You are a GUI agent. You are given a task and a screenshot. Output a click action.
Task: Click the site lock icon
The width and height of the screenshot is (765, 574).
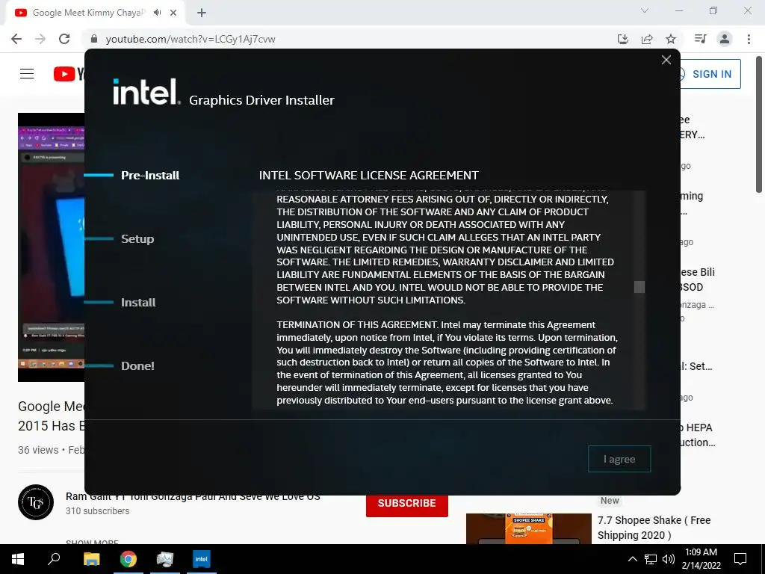coord(94,39)
